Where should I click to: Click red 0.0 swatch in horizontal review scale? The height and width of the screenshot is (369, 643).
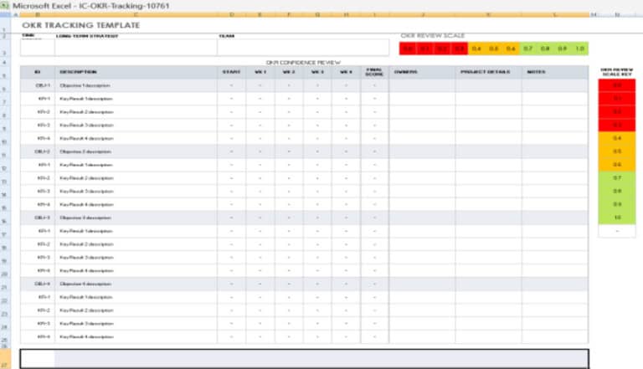pos(408,49)
